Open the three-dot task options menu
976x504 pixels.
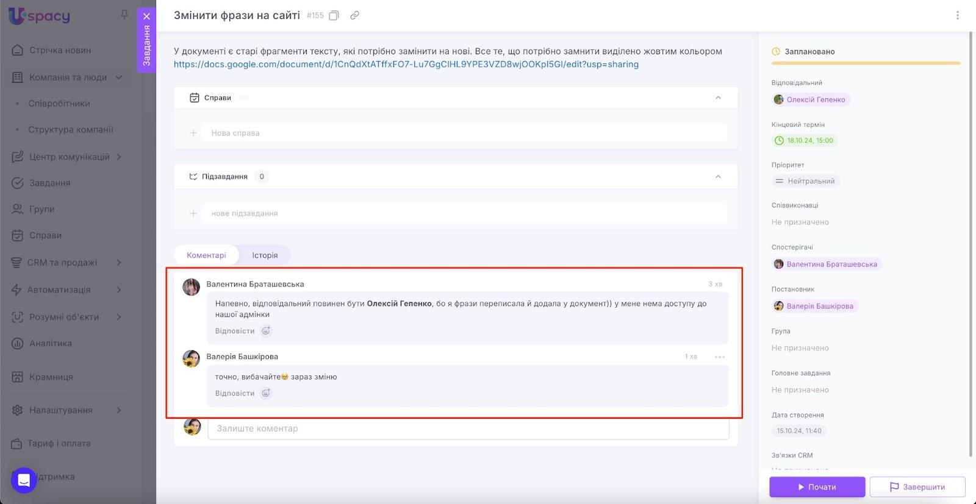click(957, 16)
